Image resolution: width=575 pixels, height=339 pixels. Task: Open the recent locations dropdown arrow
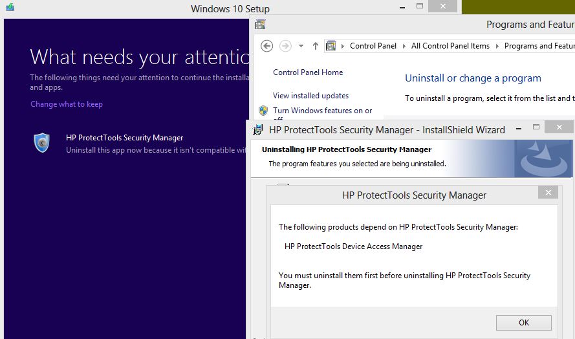tap(302, 46)
